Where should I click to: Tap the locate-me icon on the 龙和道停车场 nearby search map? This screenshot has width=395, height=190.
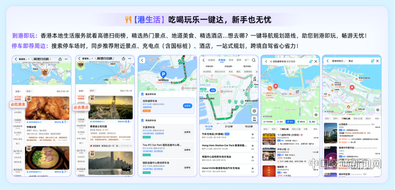pyautogui.click(x=316, y=115)
